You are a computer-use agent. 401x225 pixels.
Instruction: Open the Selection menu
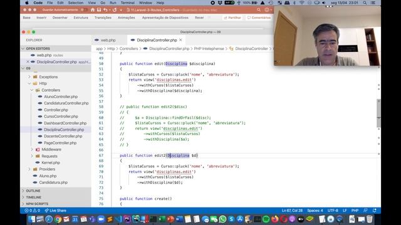(76, 2)
